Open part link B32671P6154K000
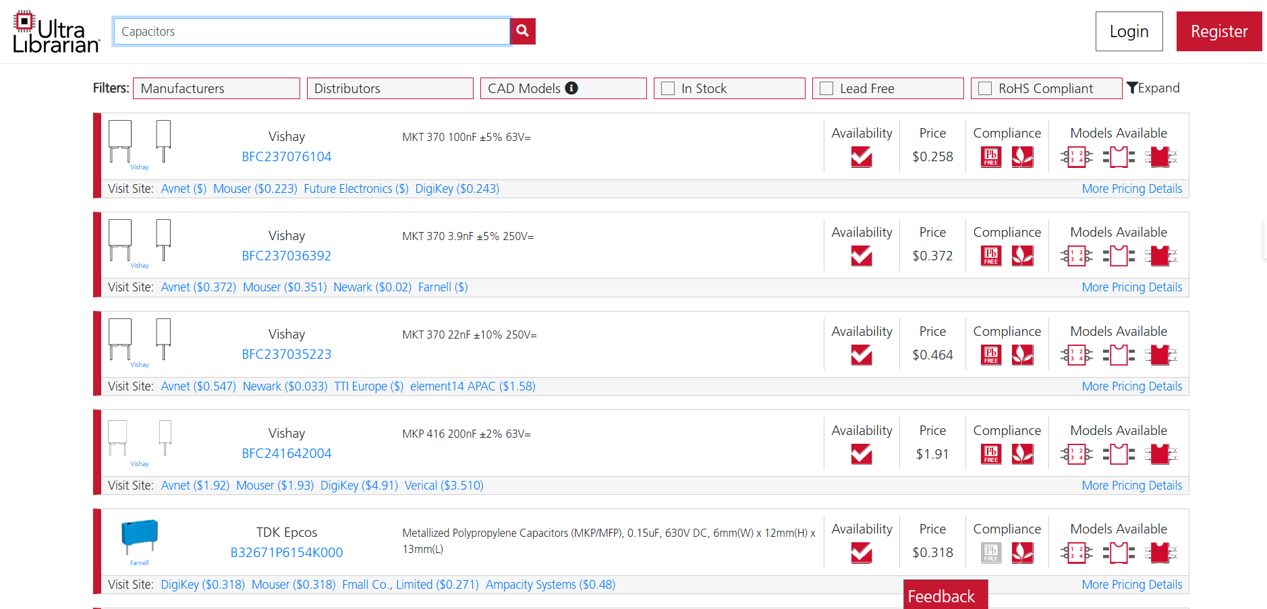Viewport: 1267px width, 609px height. 287,552
